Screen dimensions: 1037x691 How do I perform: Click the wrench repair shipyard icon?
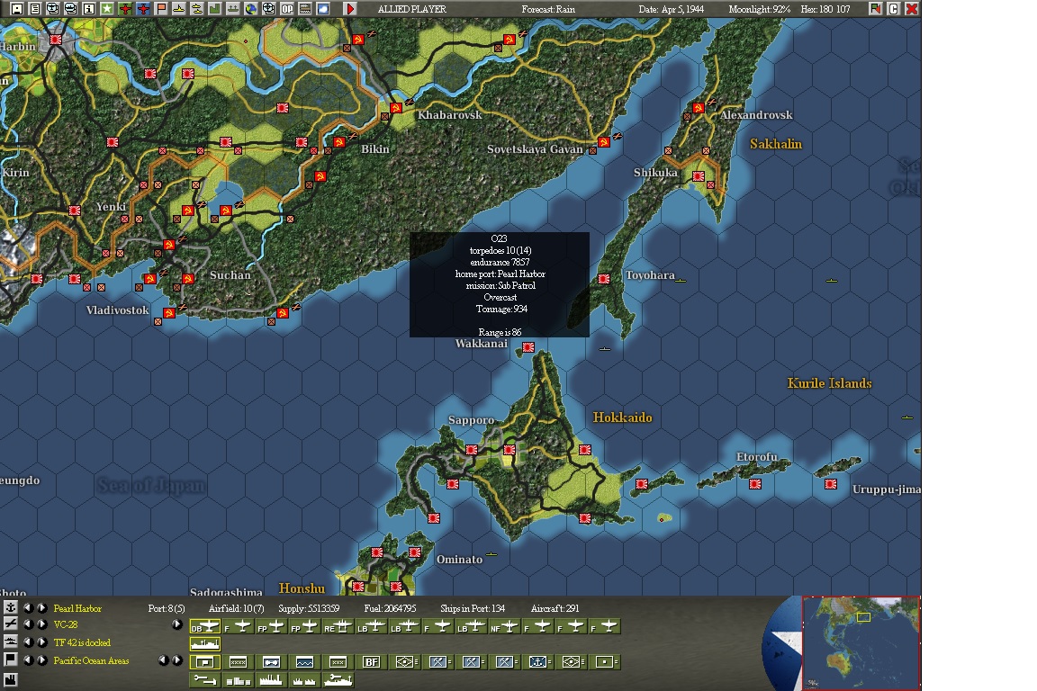pyautogui.click(x=205, y=680)
